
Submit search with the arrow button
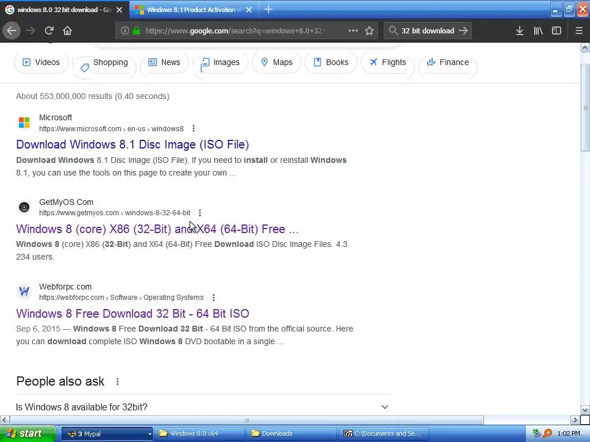[464, 31]
